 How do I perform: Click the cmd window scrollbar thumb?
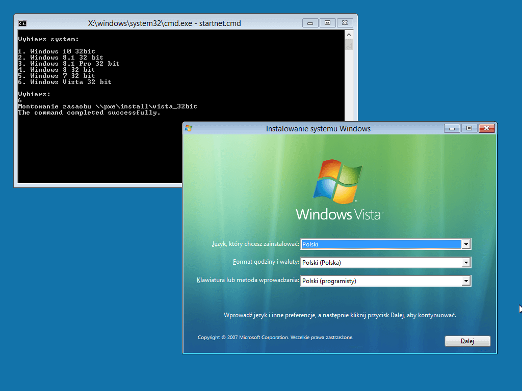(349, 44)
